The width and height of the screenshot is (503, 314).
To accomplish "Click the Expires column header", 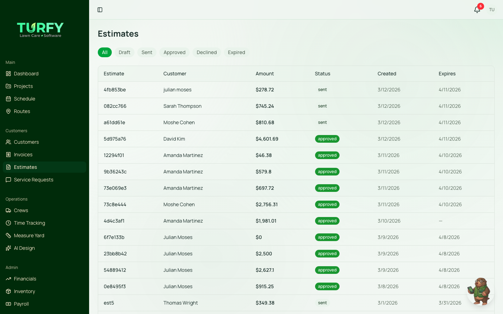I will point(447,74).
